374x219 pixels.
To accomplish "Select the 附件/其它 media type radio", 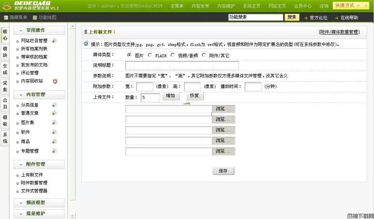I will [x=204, y=55].
